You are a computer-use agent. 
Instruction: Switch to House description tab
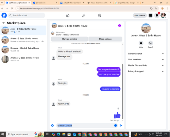click(x=99, y=3)
